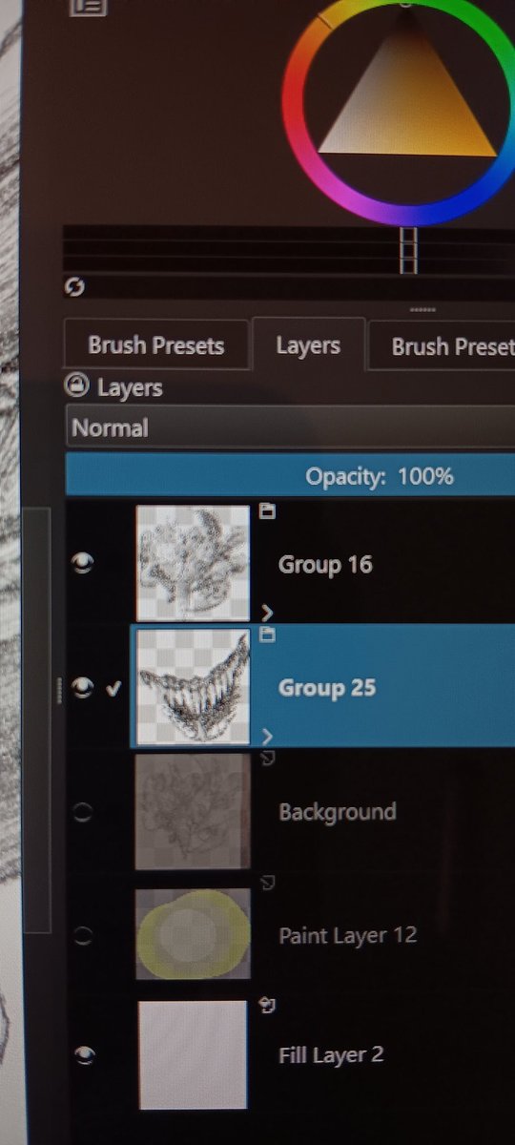Click the refresh icon below the color bars
Image resolution: width=515 pixels, height=1145 pixels.
(x=72, y=285)
